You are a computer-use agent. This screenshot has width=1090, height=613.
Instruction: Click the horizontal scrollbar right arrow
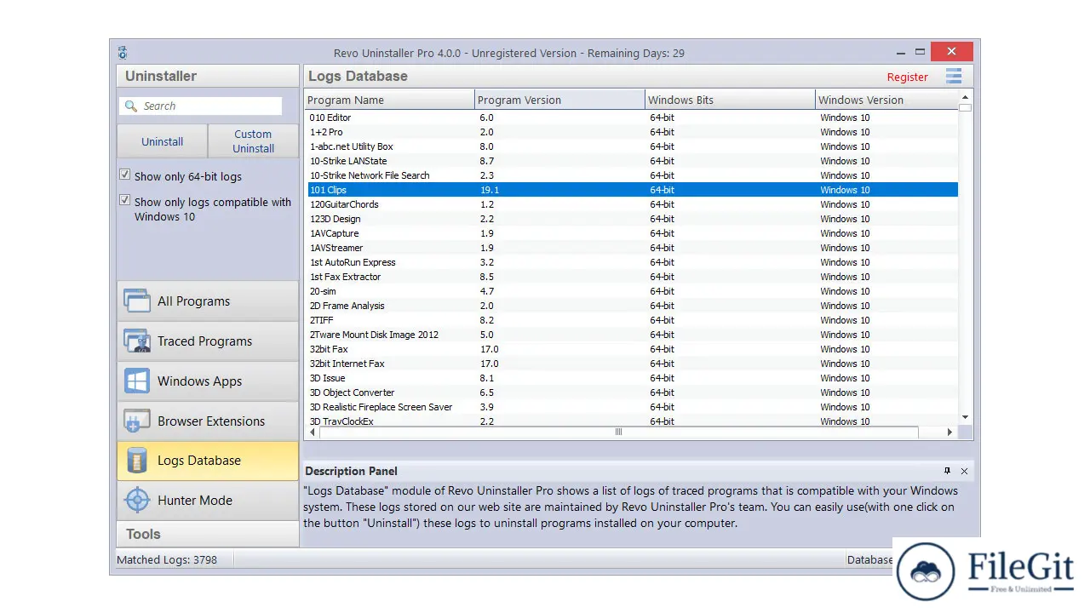[949, 433]
